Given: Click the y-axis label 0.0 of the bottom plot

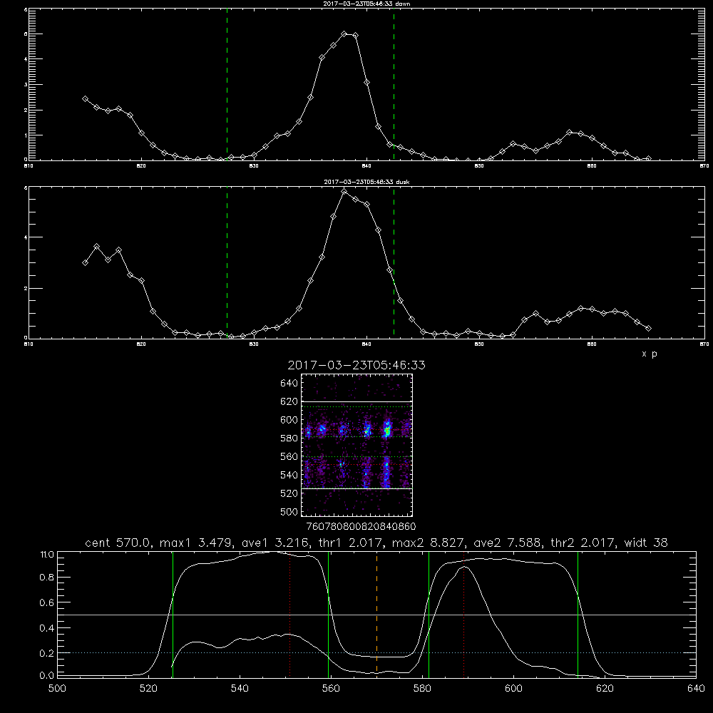Looking at the screenshot, I should click(47, 675).
